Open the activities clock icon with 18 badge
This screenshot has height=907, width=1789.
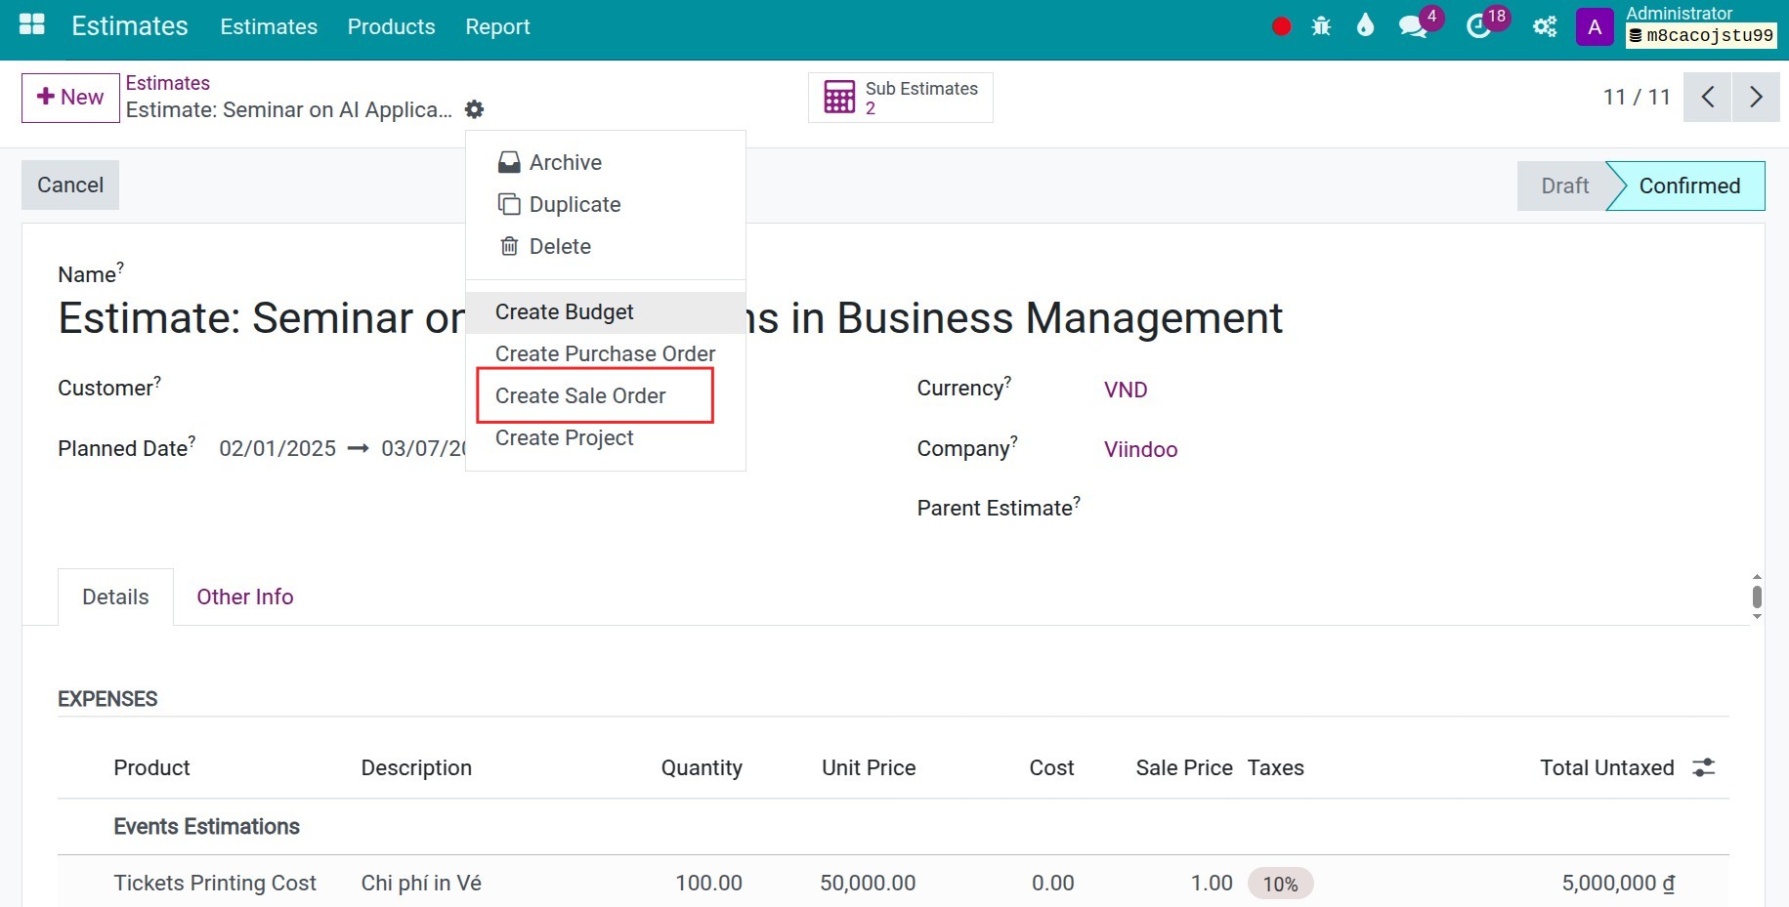[1479, 26]
